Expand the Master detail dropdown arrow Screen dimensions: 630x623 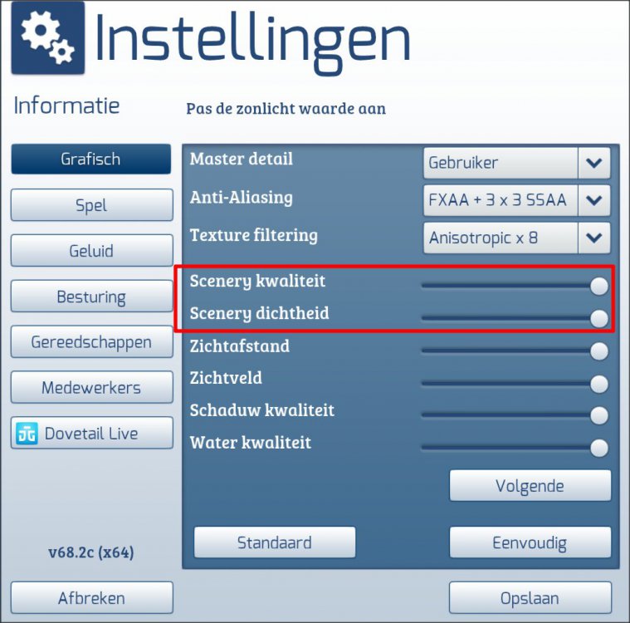[593, 163]
